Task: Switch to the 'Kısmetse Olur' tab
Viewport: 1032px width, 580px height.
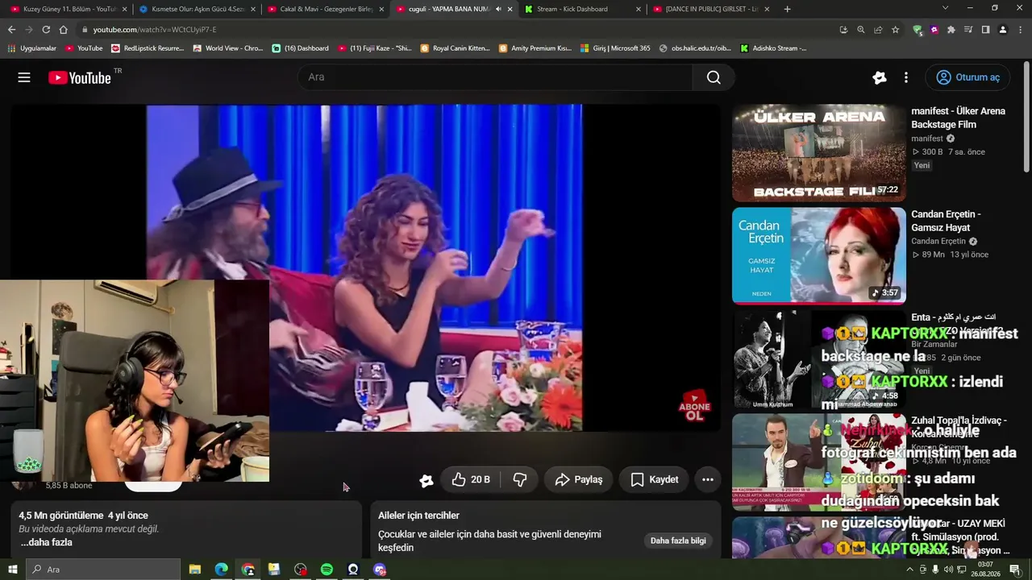Action: click(196, 9)
